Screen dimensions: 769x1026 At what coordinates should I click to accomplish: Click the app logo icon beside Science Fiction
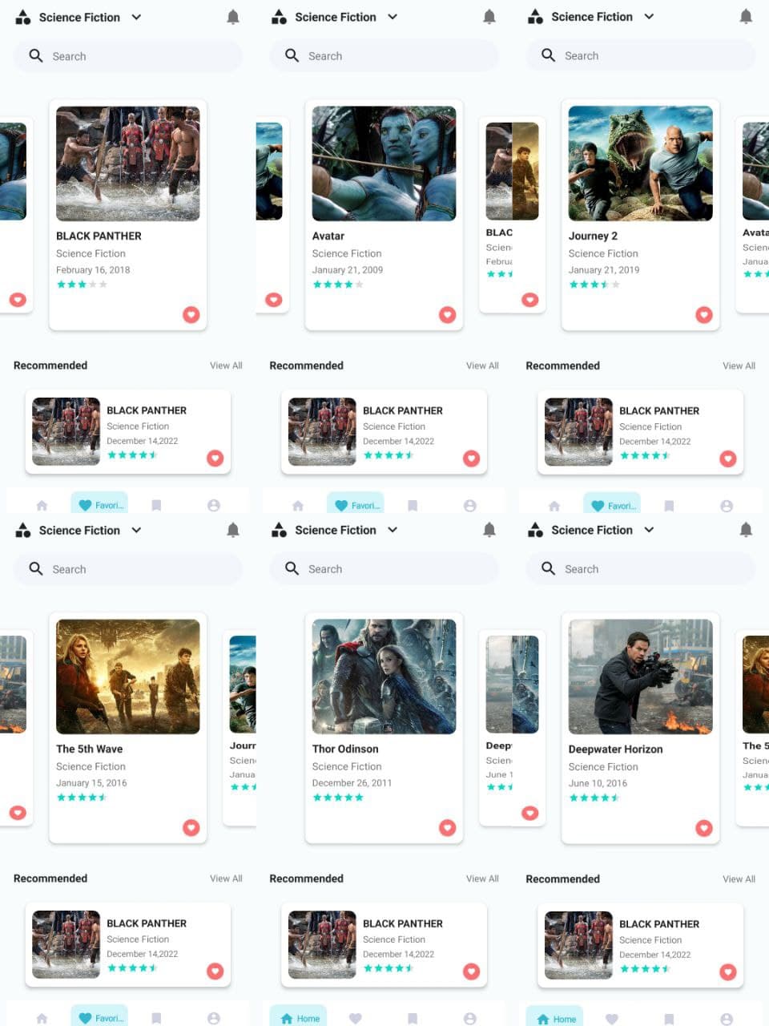(22, 16)
